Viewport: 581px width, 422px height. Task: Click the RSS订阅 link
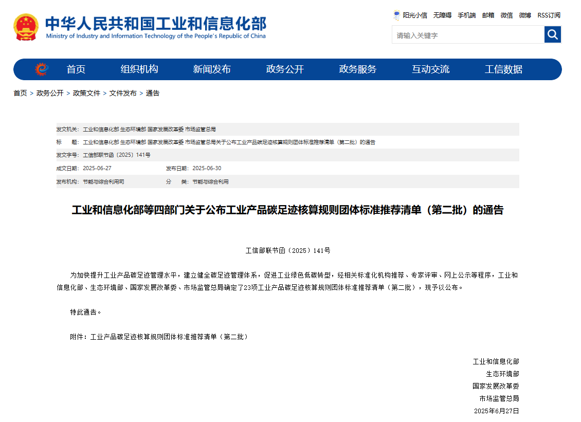[549, 15]
